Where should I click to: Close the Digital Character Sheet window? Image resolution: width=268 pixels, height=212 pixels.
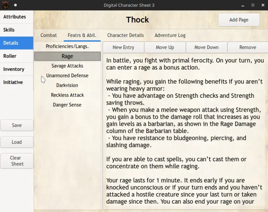[x=263, y=5]
